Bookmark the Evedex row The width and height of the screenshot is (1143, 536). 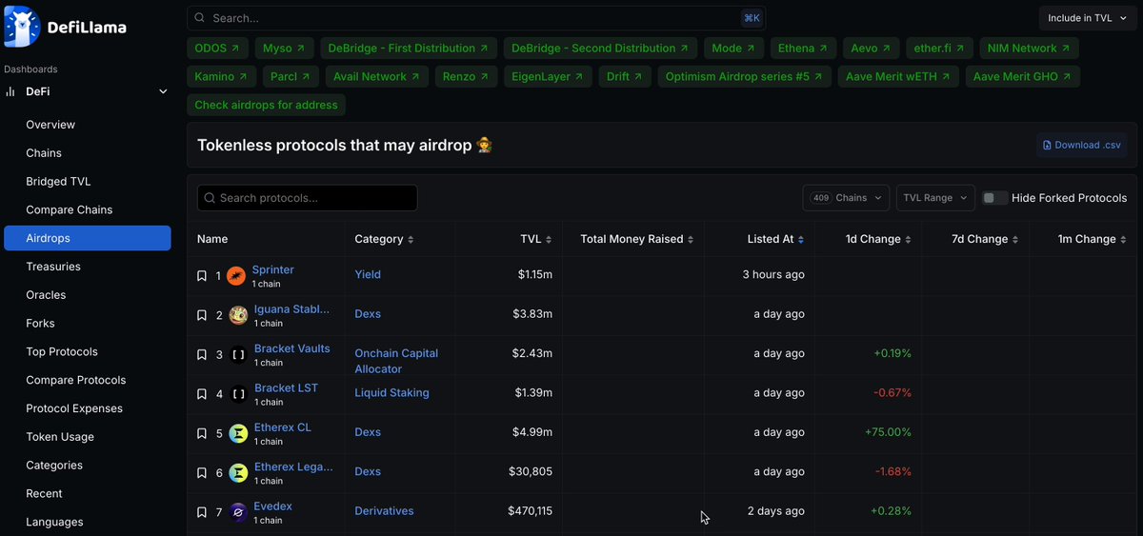(202, 512)
